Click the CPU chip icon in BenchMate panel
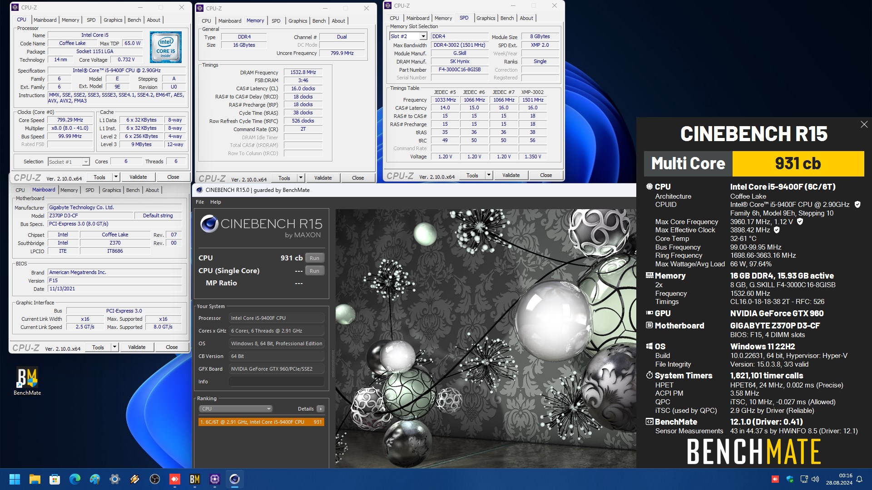Screen dimensions: 872x490 (x=649, y=186)
